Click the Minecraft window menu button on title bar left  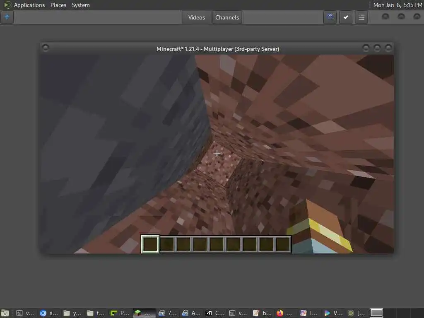(46, 48)
